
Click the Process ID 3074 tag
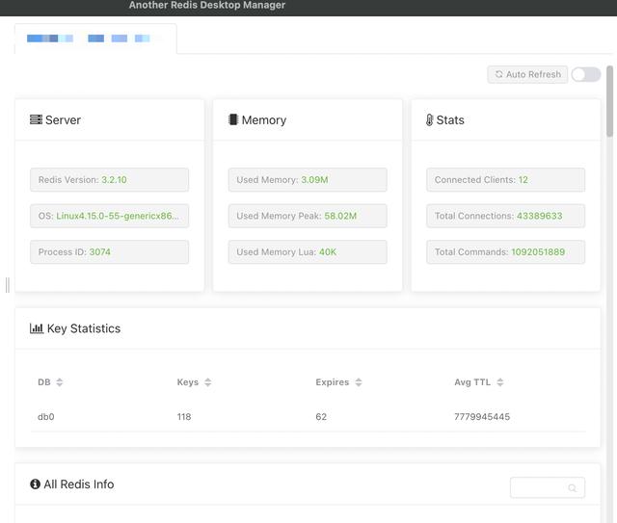(109, 252)
